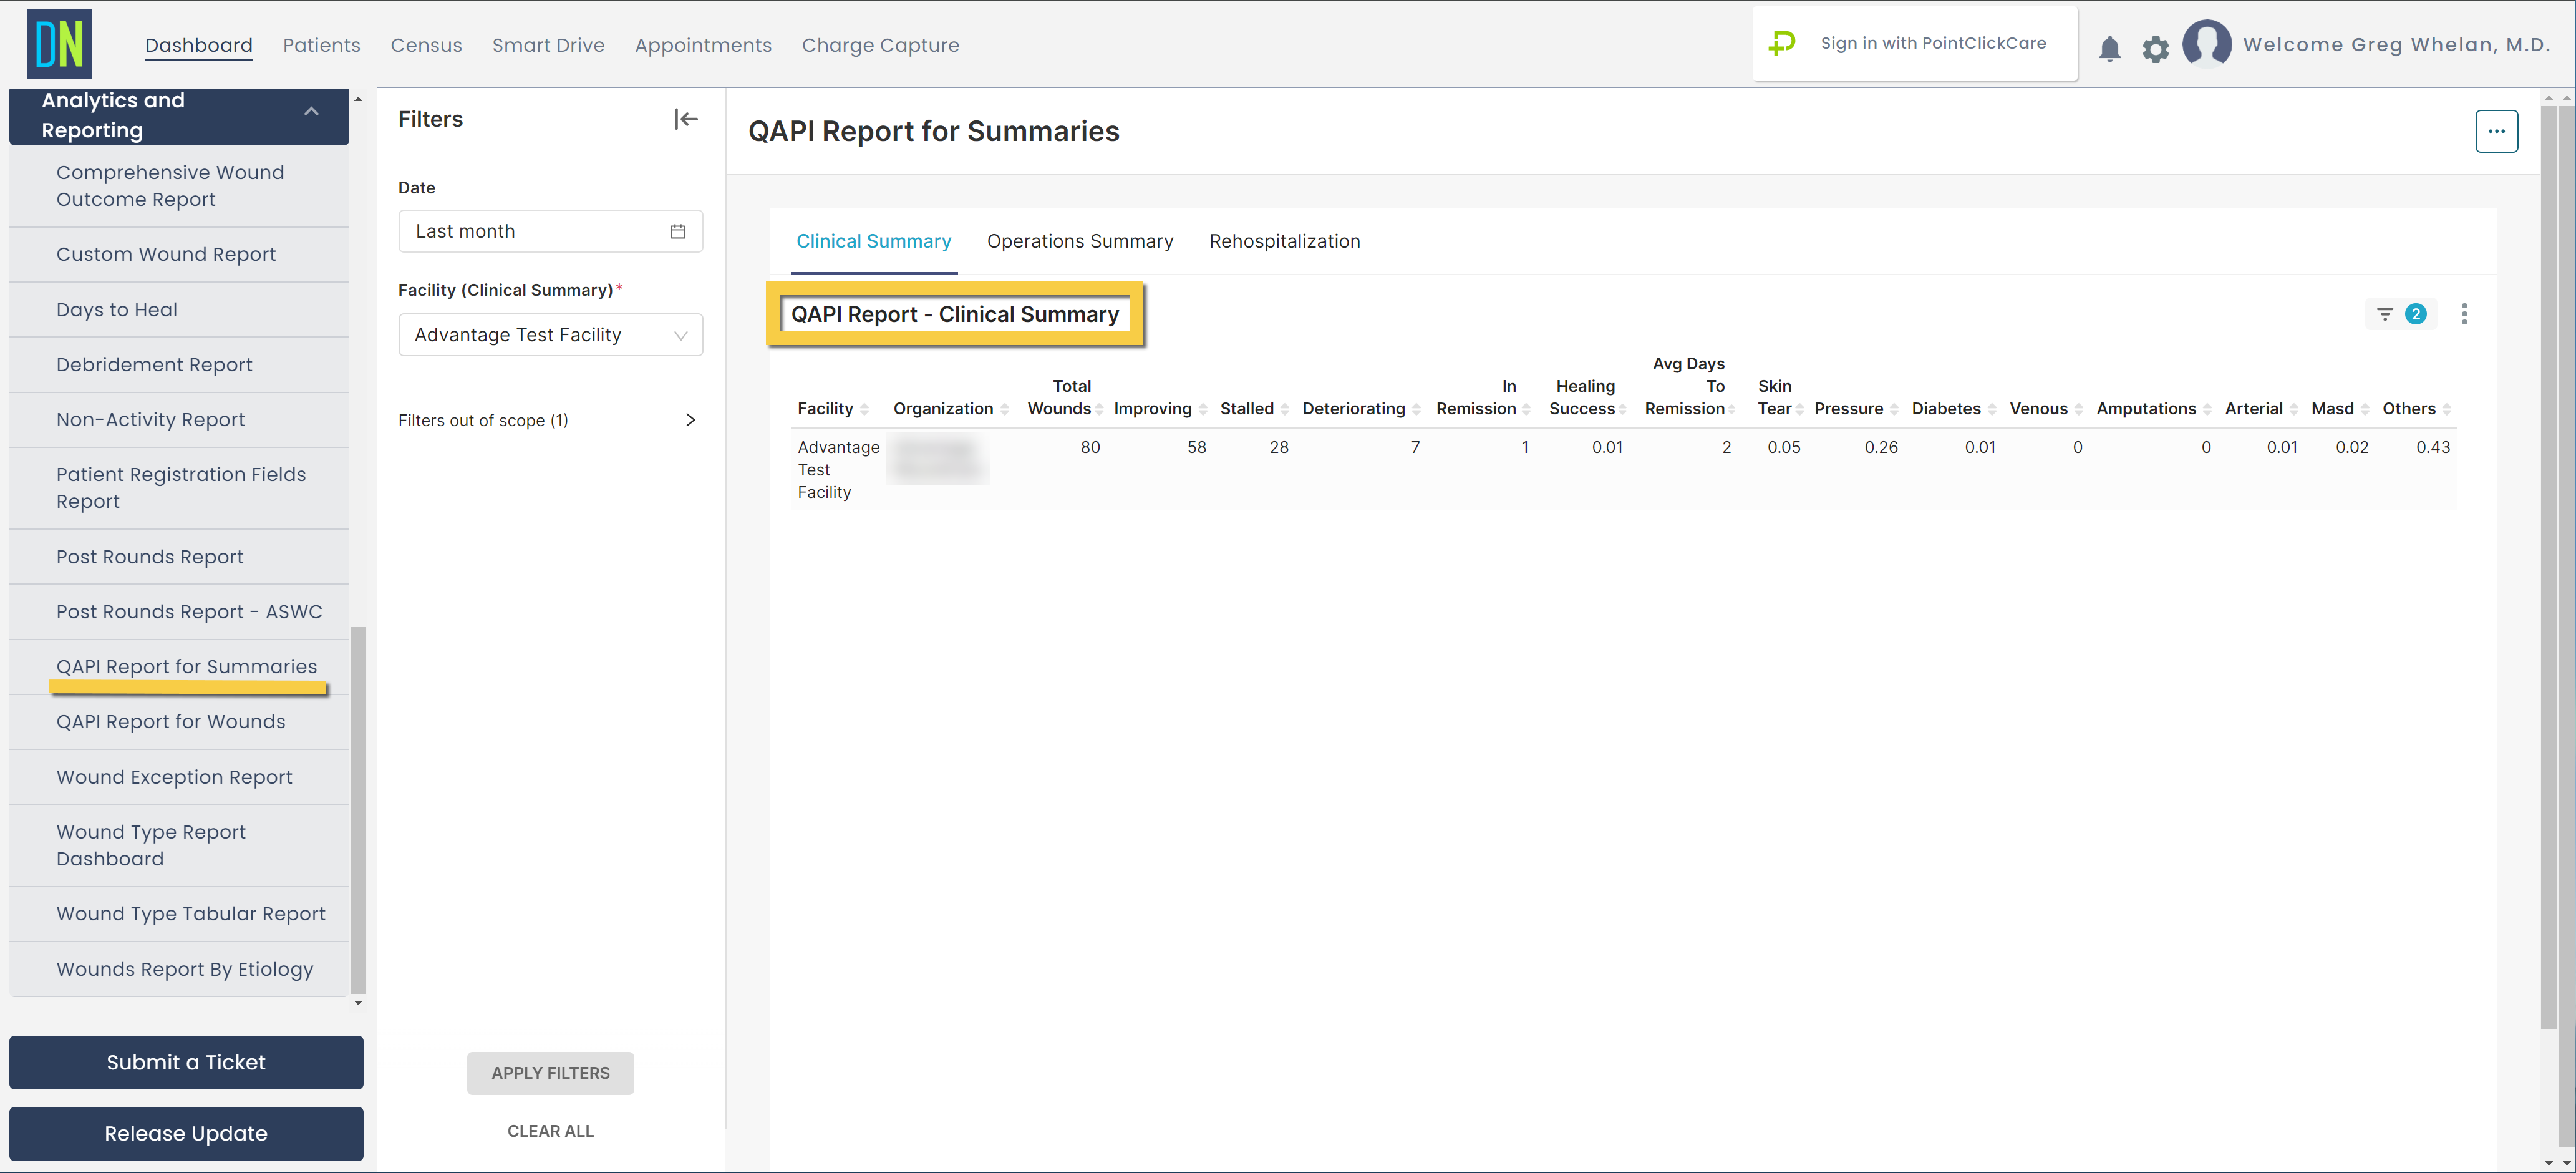Open the notifications bell
Image resolution: width=2576 pixels, height=1173 pixels.
point(2109,48)
